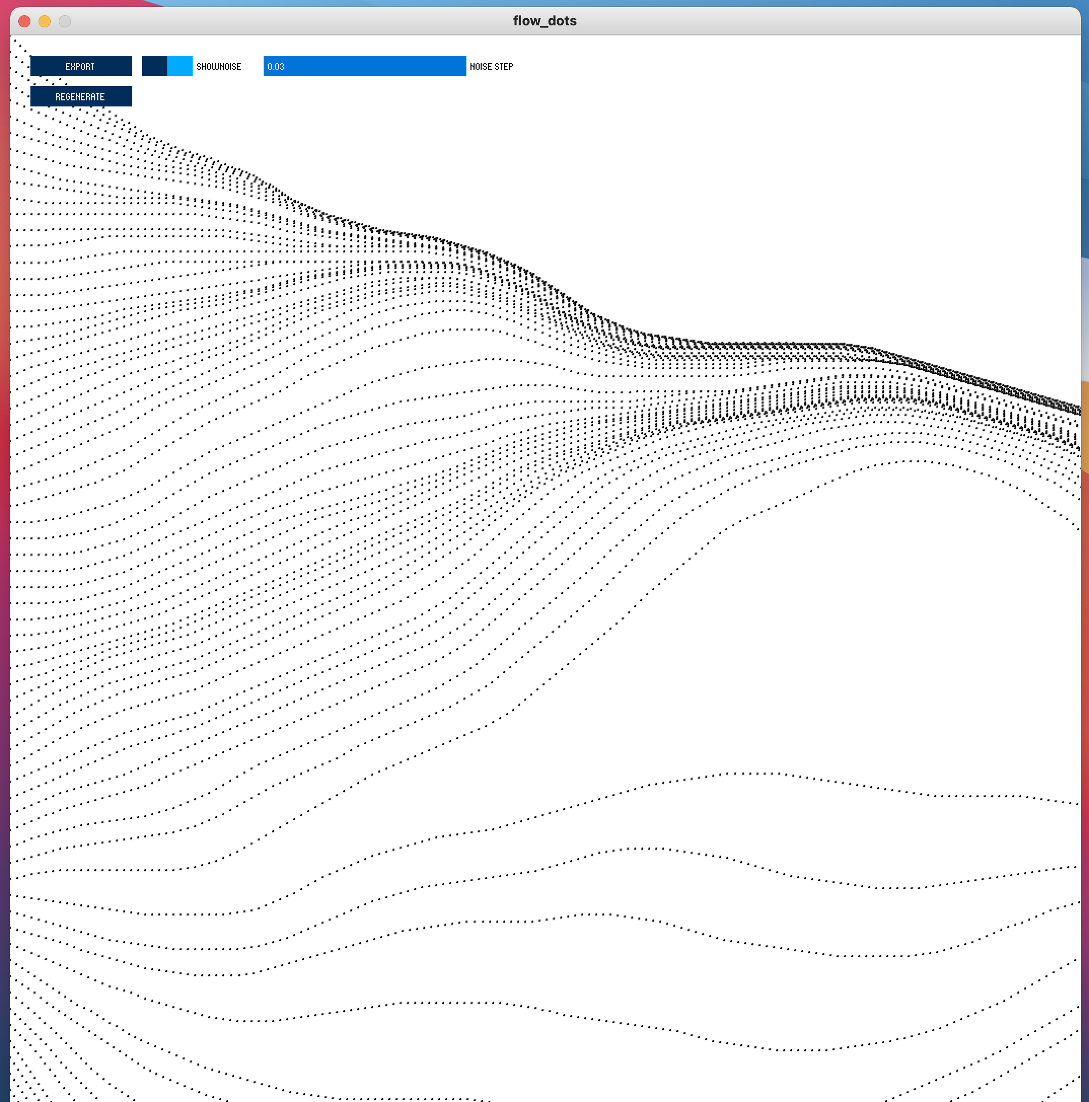
Task: Minimize the flow_dots window
Action: click(45, 21)
